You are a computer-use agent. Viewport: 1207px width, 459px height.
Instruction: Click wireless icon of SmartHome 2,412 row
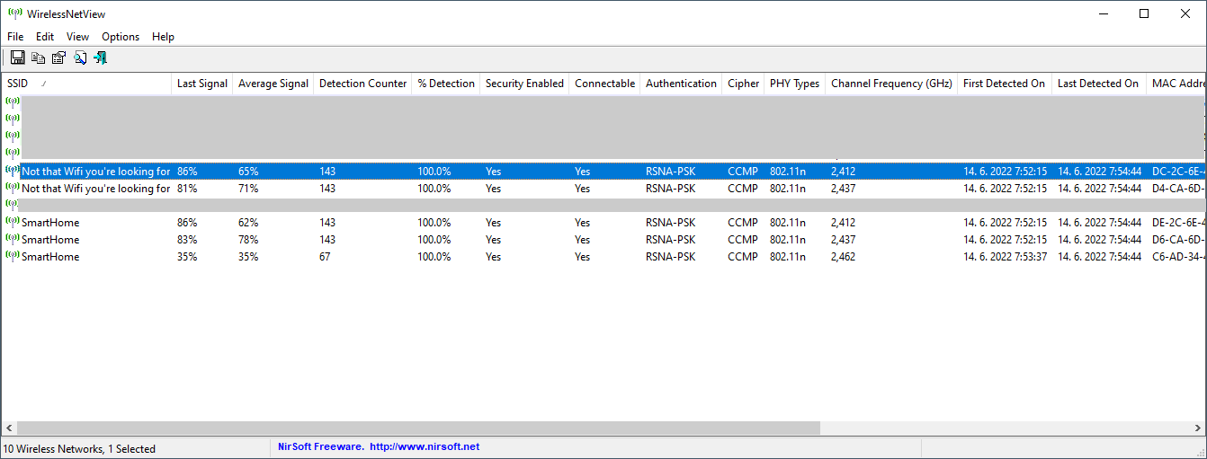13,221
